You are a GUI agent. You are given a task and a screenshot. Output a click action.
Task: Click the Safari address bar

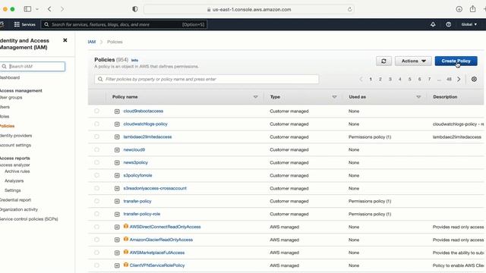click(249, 9)
